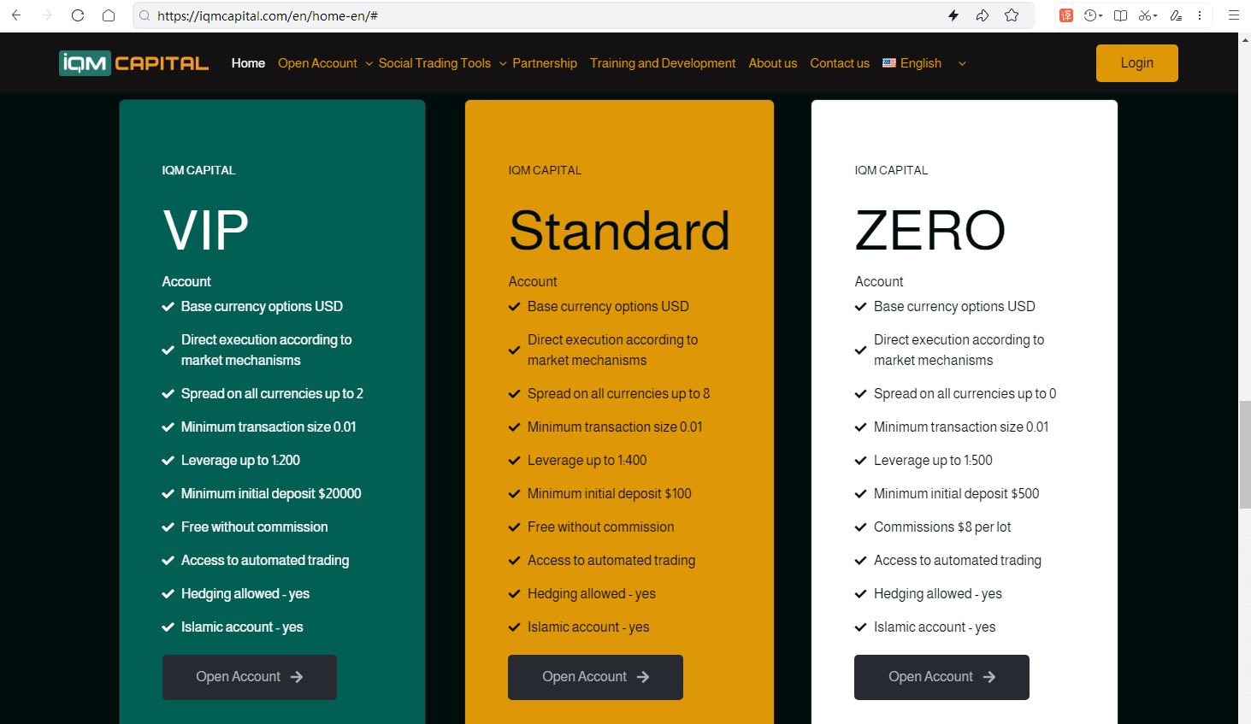The width and height of the screenshot is (1251, 724).
Task: Click the page vertical scrollbar thumb
Action: click(x=1245, y=455)
